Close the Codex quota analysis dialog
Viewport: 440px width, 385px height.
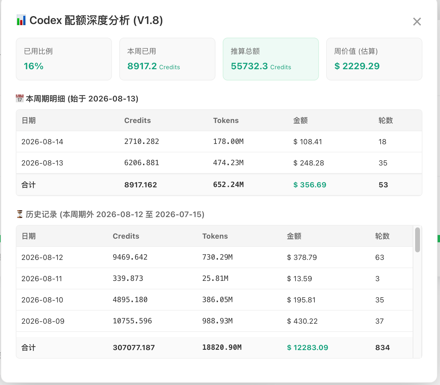(417, 22)
